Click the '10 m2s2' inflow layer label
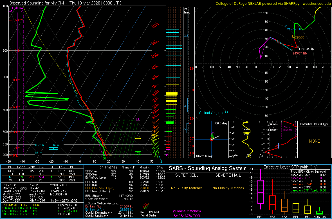 [55, 145]
